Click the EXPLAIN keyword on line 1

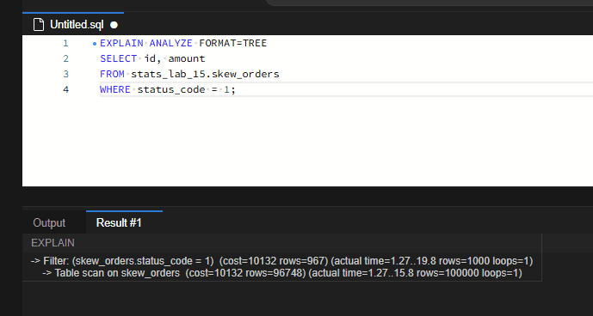coord(121,43)
